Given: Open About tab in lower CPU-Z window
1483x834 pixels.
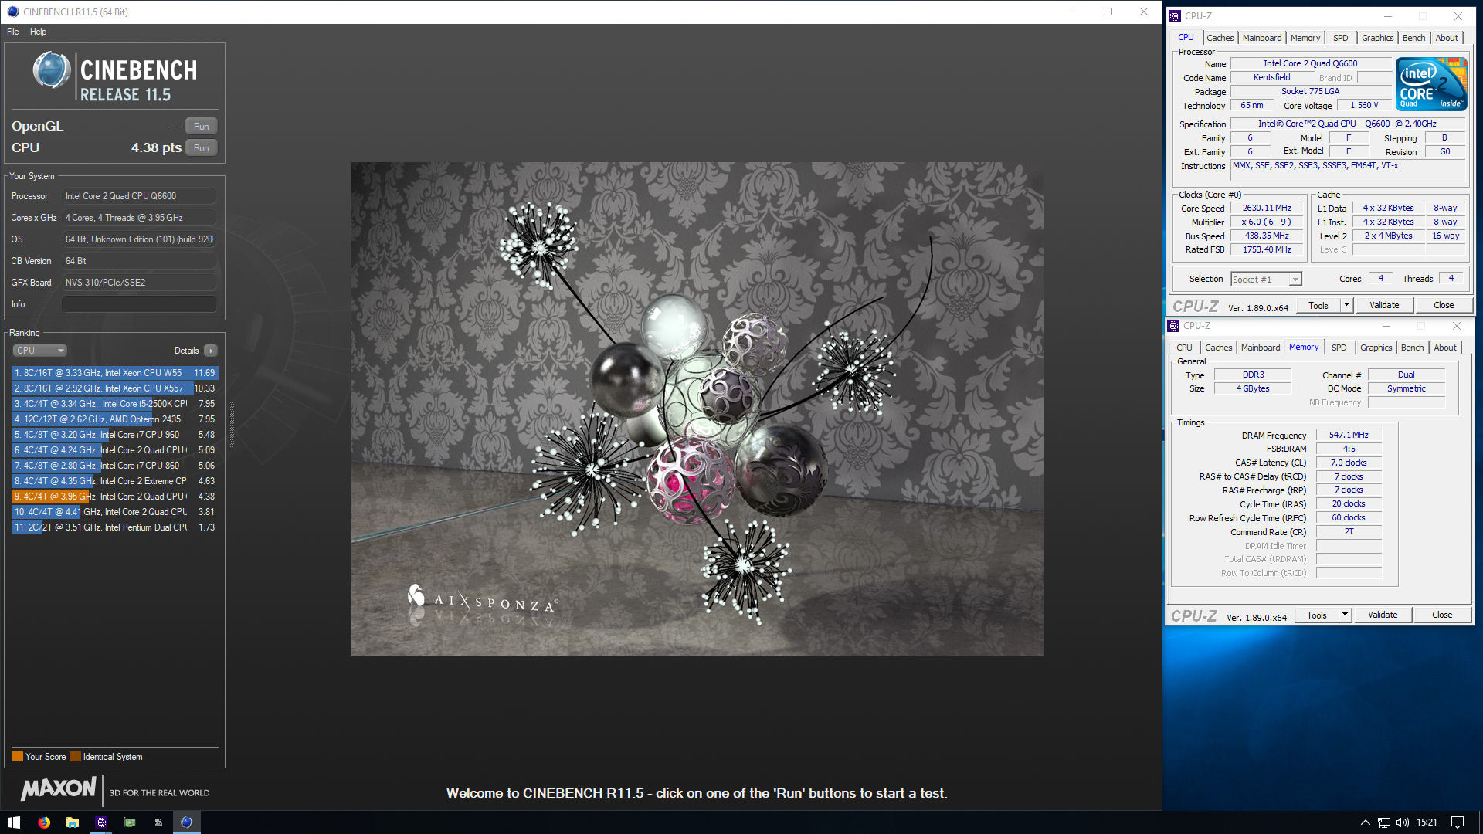Looking at the screenshot, I should coord(1445,347).
